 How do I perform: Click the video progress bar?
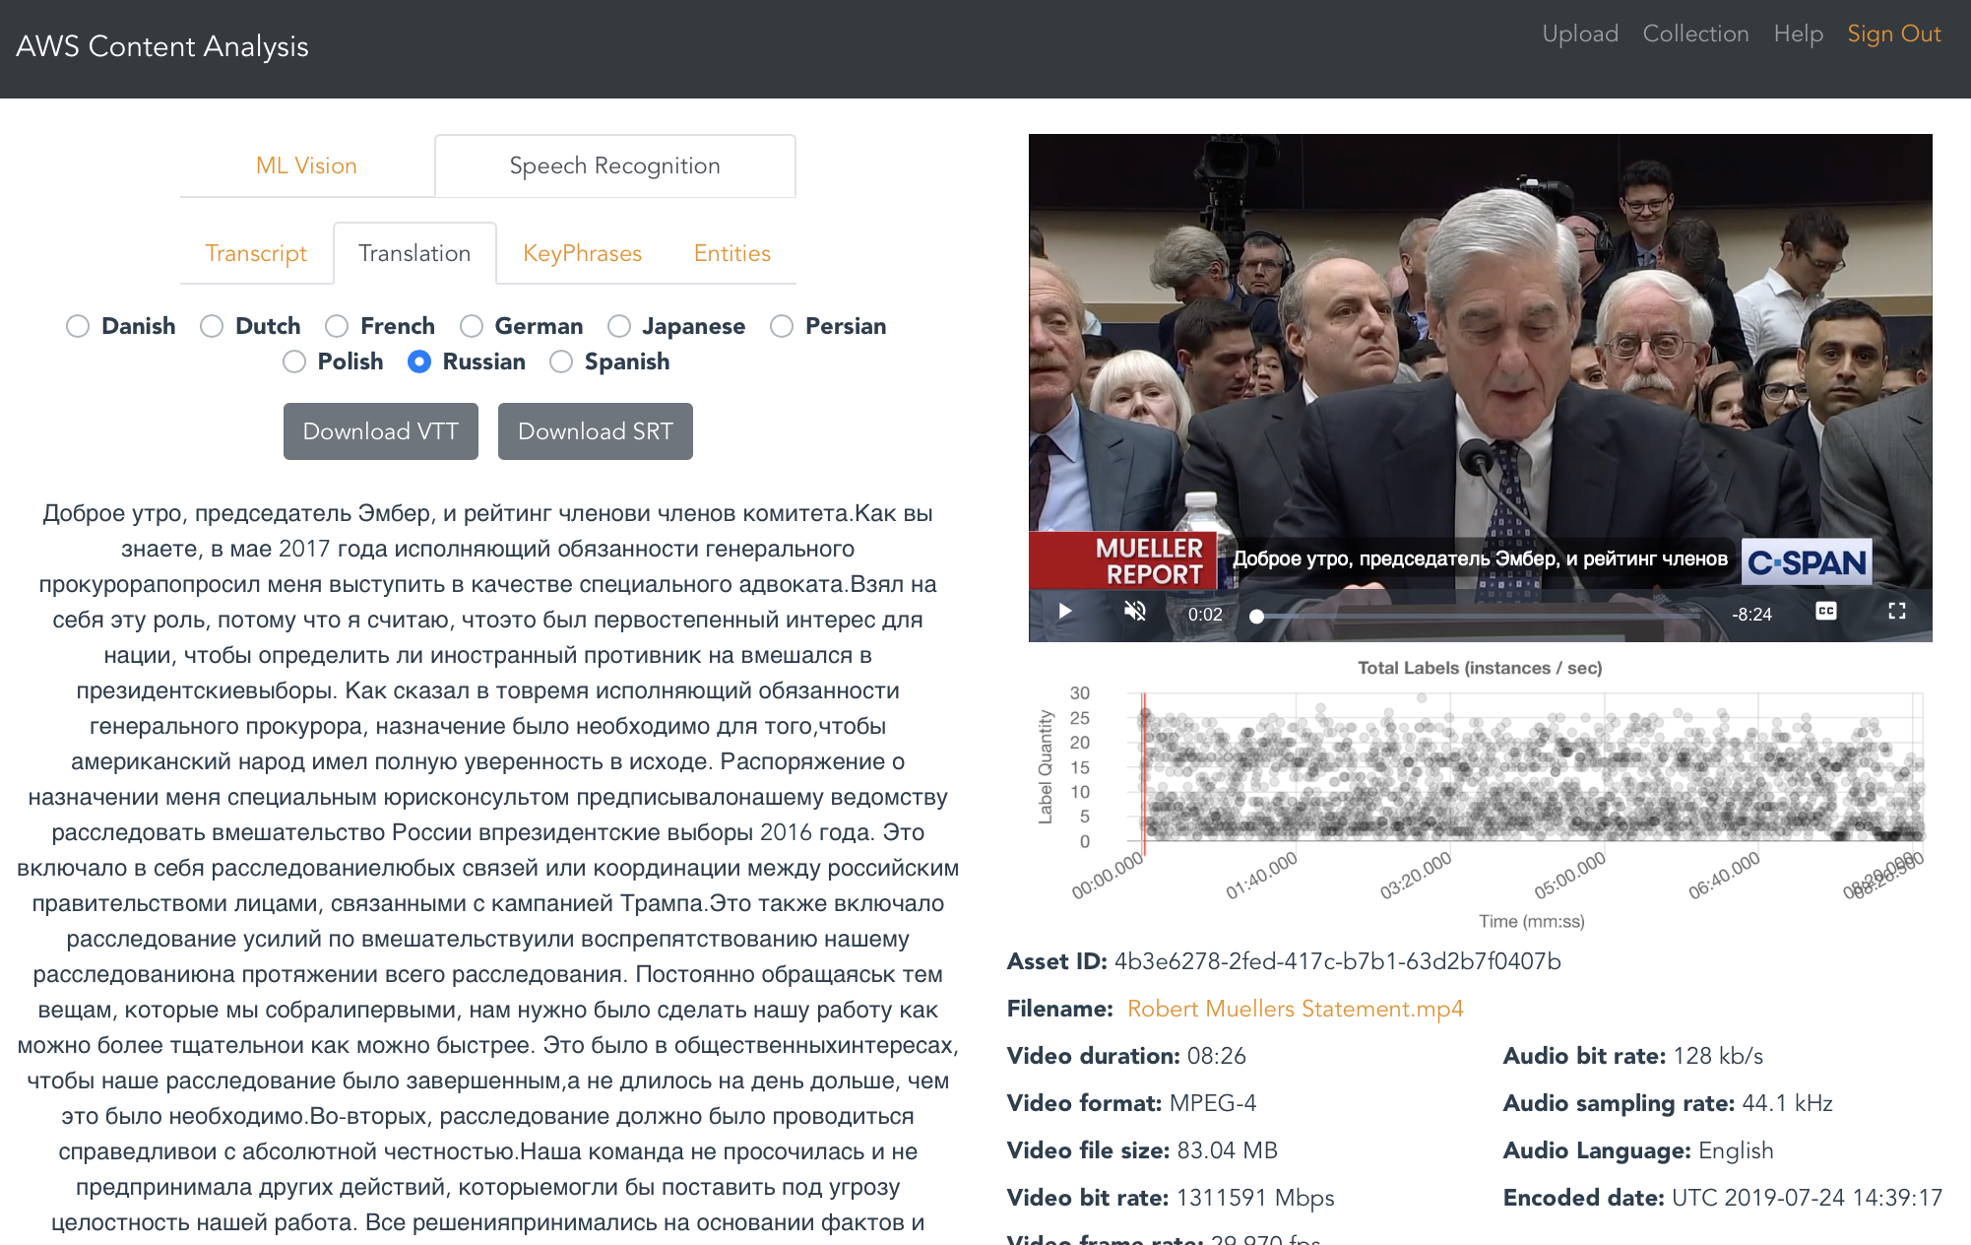1477,617
